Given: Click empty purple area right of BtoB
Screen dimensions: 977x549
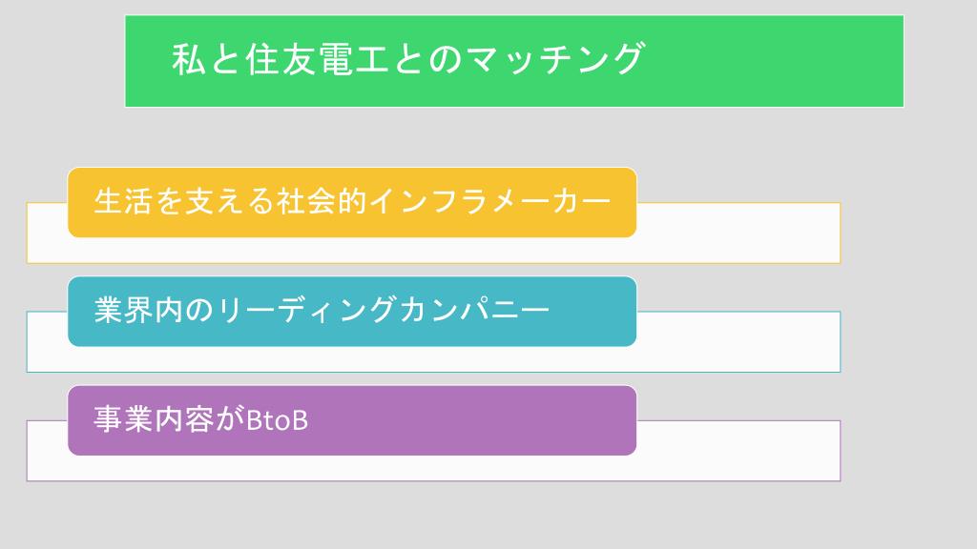Looking at the screenshot, I should 473,420.
